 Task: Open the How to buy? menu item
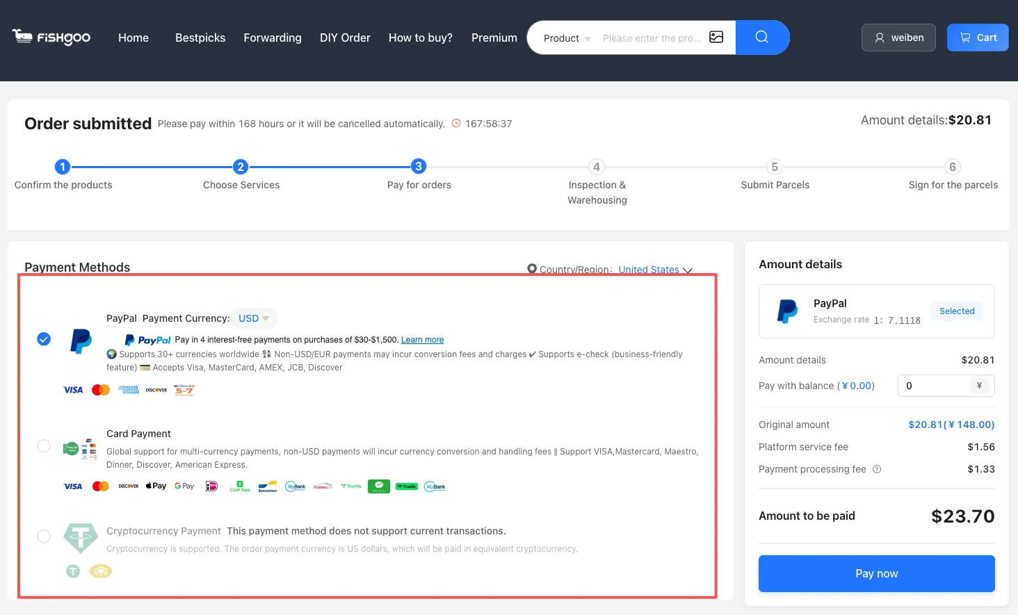[x=420, y=38]
